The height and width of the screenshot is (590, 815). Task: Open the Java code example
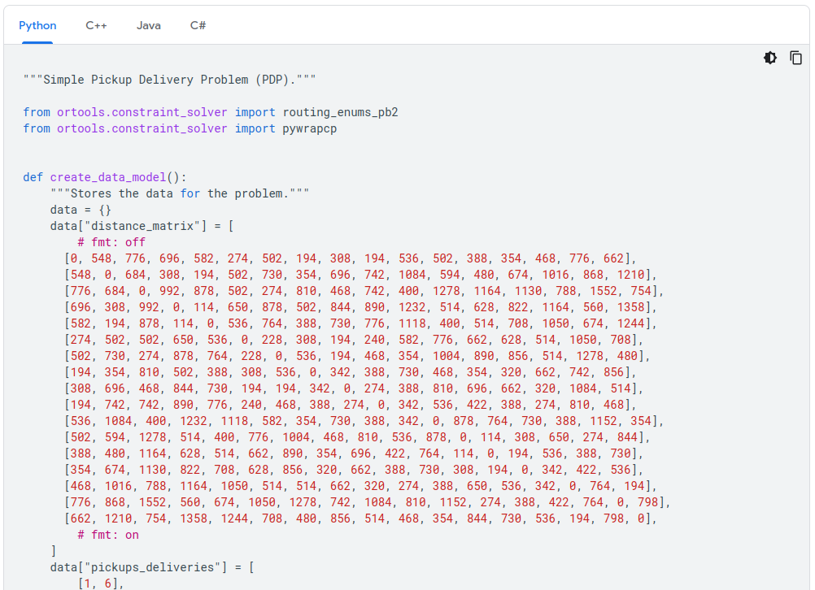coord(148,25)
